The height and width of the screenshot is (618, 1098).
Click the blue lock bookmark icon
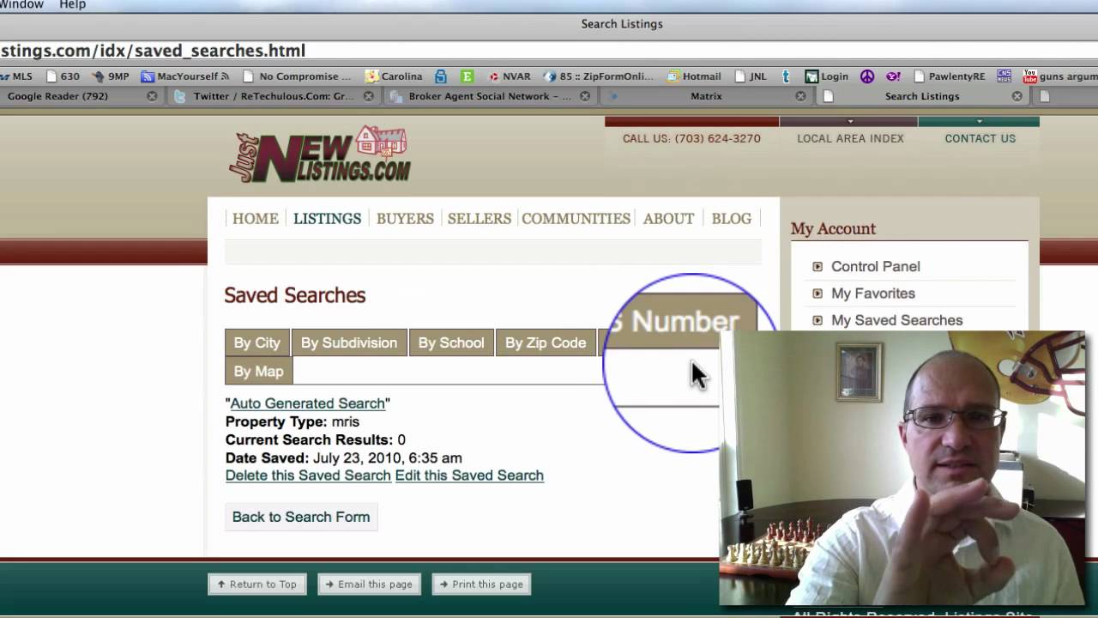[x=441, y=76]
